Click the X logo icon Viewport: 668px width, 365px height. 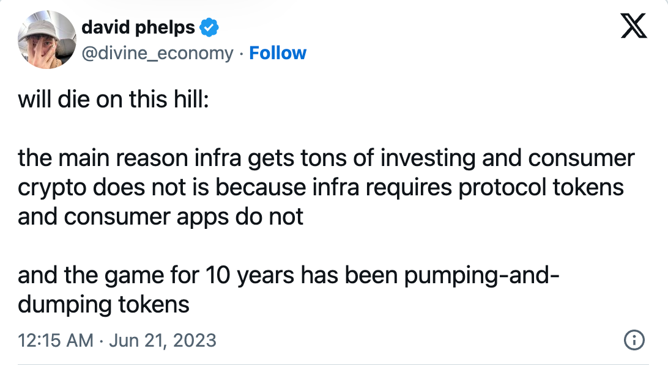(633, 26)
